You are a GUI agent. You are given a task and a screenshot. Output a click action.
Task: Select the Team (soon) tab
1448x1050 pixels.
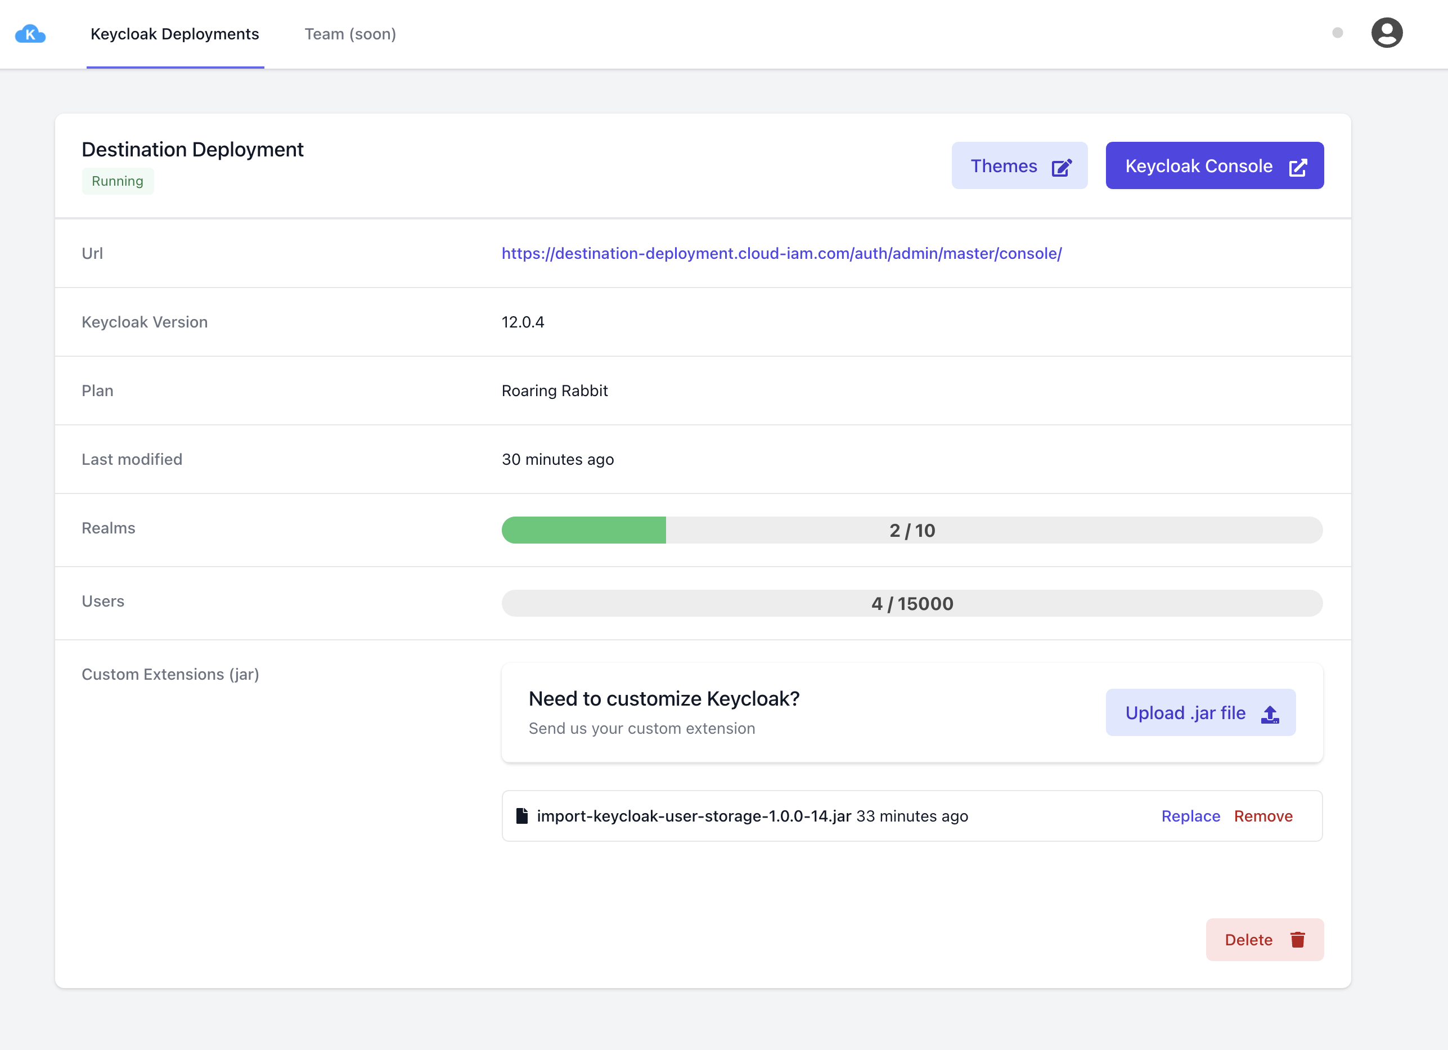[350, 34]
